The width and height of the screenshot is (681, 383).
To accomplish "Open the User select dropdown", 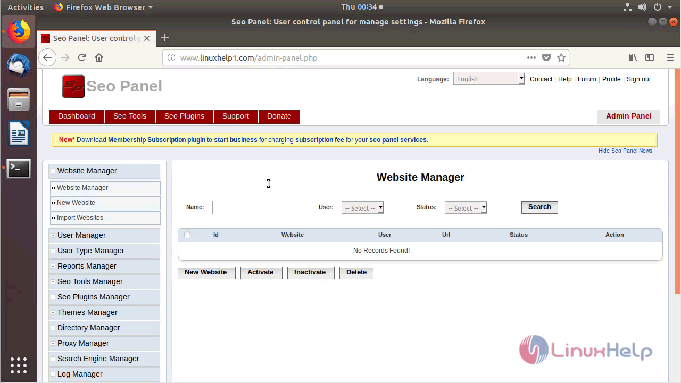I will pyautogui.click(x=362, y=208).
